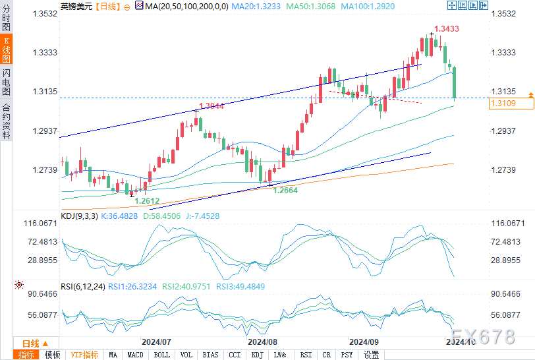This screenshot has height=360, width=535.
Task: Toggle the crosshair cursor icon
Action: click(452, 5)
